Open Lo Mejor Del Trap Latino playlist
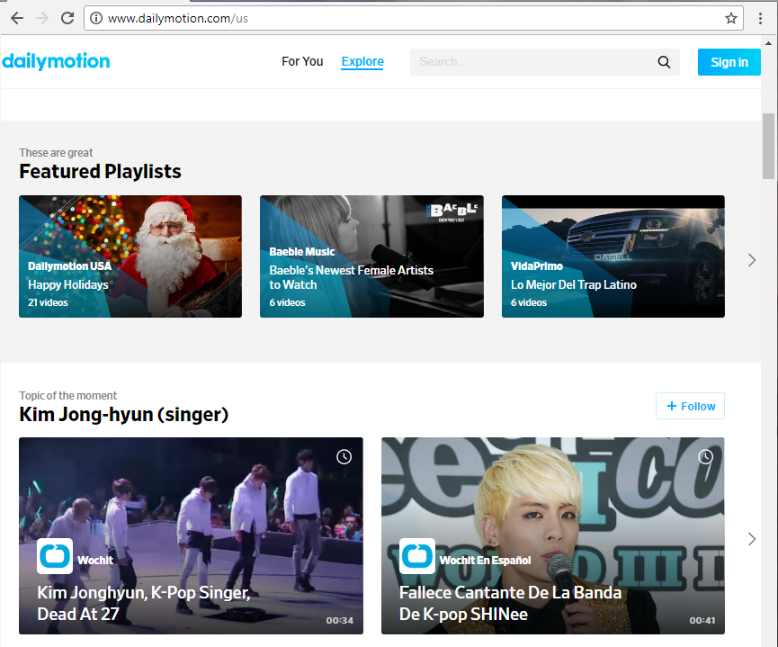 click(613, 256)
